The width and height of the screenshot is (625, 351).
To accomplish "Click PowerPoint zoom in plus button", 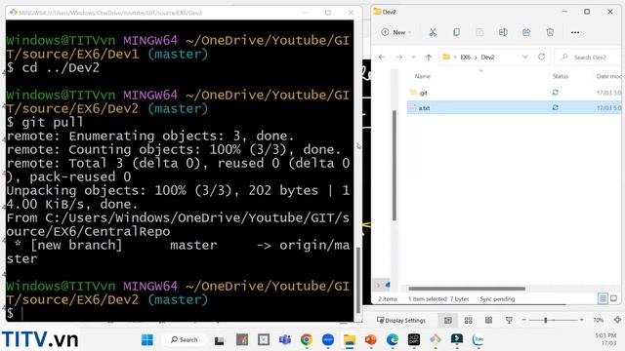I will click(x=582, y=320).
